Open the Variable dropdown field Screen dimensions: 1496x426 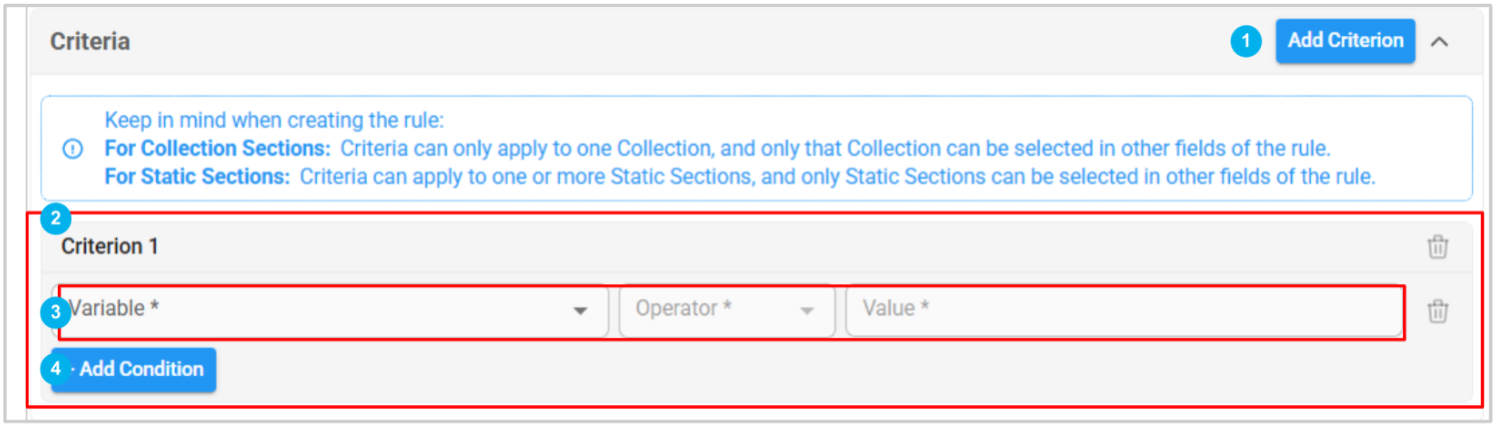click(x=320, y=310)
